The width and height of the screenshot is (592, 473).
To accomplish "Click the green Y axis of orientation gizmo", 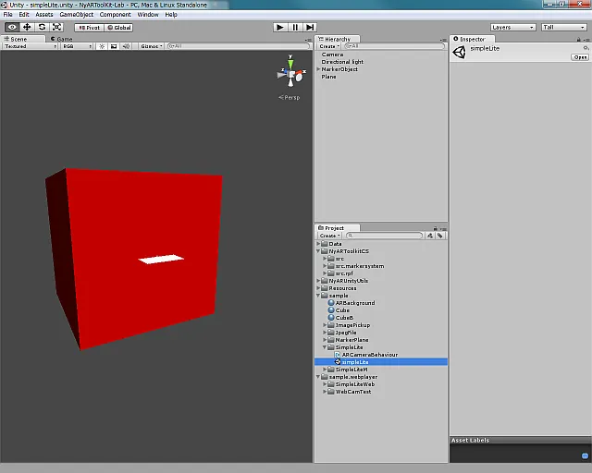I will [x=290, y=62].
